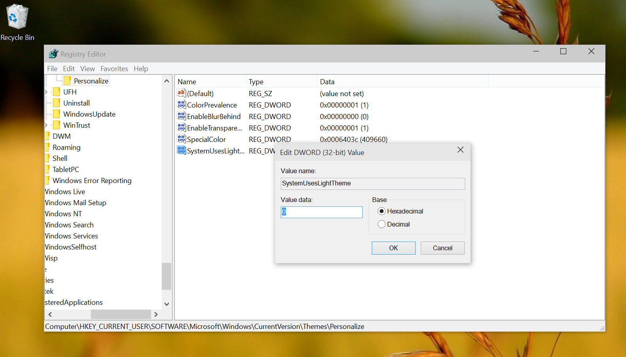
Task: Select the Windows Services tree key
Action: [71, 236]
